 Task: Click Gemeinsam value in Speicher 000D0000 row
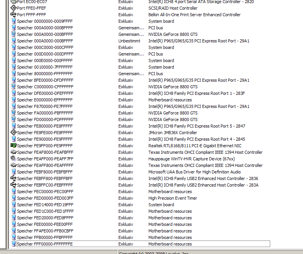[x=131, y=54]
